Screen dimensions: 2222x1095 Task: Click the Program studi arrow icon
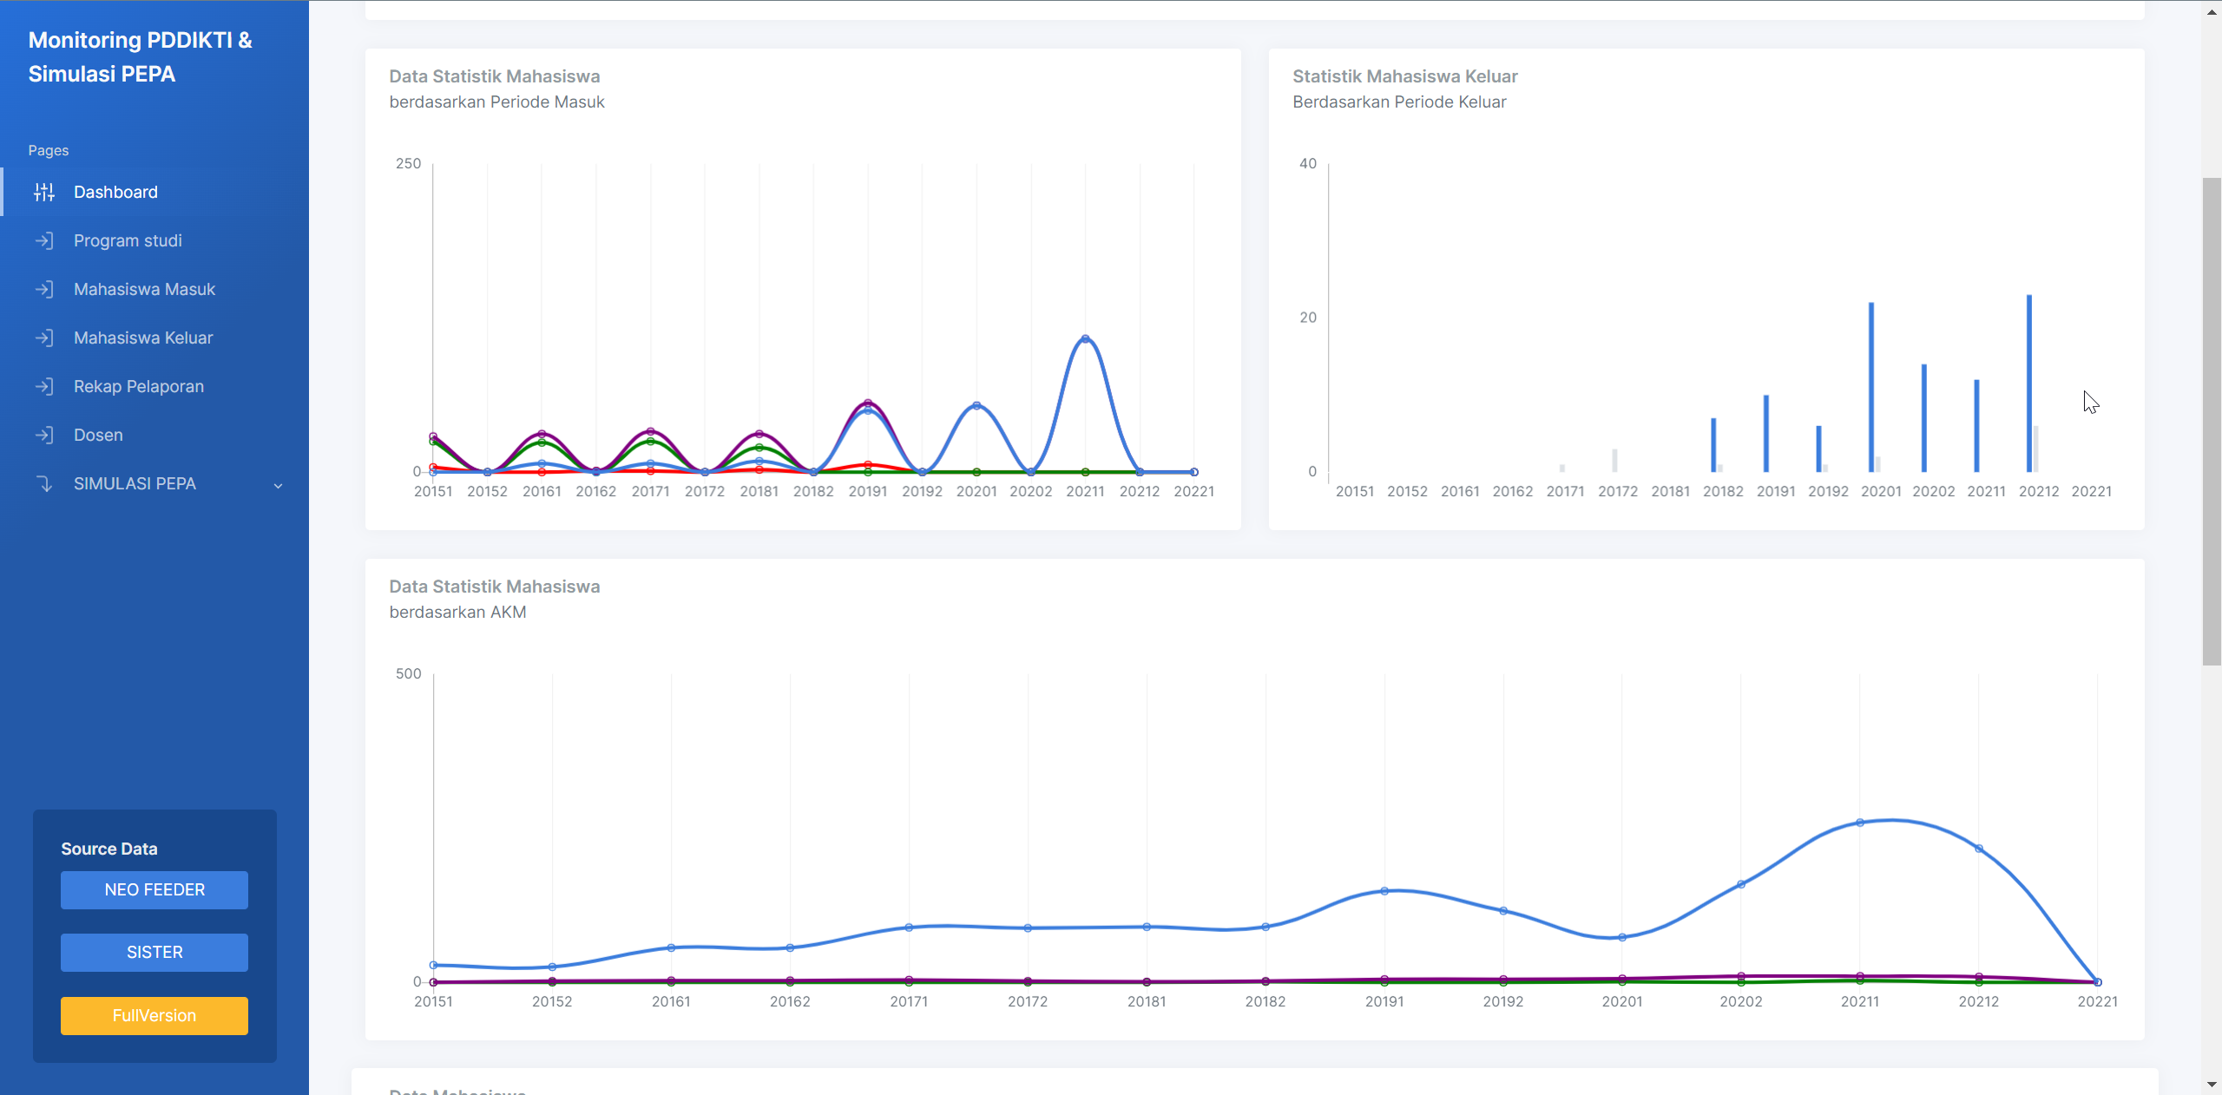coord(44,240)
